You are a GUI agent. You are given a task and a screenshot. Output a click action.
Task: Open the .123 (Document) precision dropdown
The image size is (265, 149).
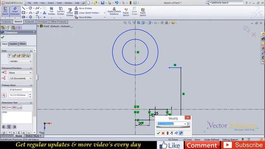(20, 78)
